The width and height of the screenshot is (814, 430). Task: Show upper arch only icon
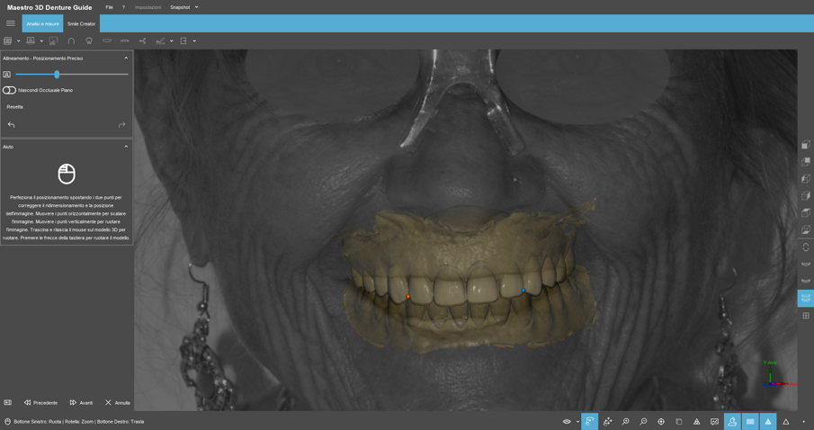pos(806,264)
